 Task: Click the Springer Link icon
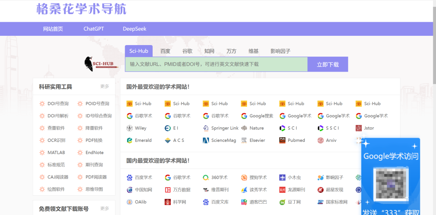pos(206,128)
